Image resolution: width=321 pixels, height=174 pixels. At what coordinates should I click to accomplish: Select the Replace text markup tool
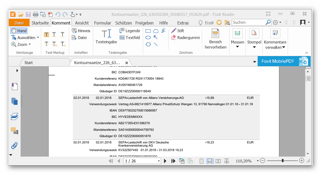pos(54,44)
